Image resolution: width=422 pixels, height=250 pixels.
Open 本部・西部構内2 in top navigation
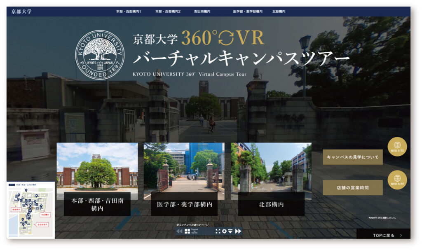168,12
